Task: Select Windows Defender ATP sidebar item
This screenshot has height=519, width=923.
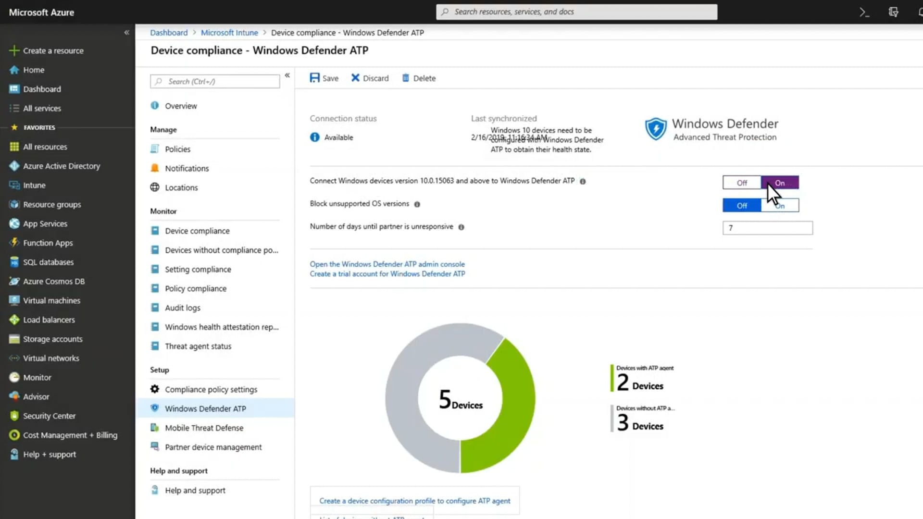Action: (205, 408)
